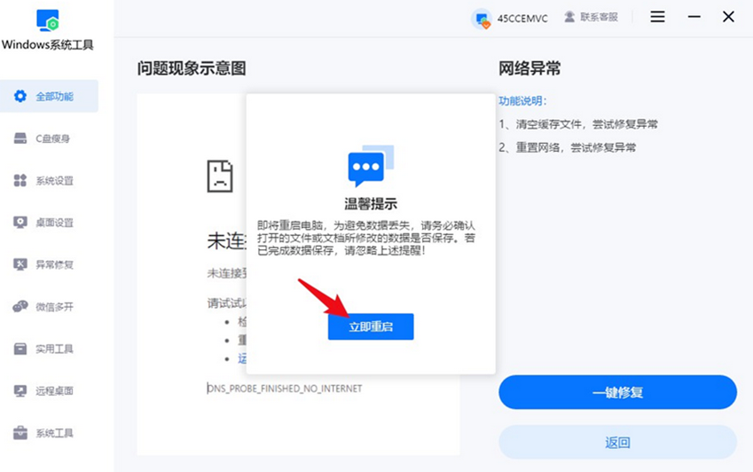The image size is (753, 472).
Task: Close the application window
Action: tap(728, 17)
